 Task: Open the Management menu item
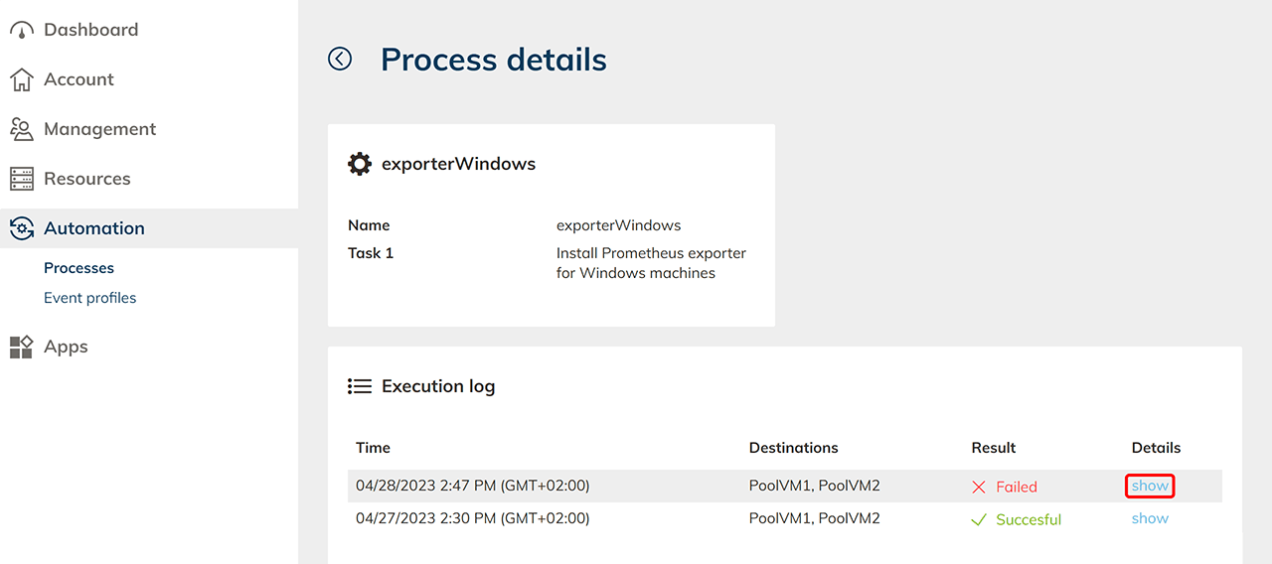point(99,129)
